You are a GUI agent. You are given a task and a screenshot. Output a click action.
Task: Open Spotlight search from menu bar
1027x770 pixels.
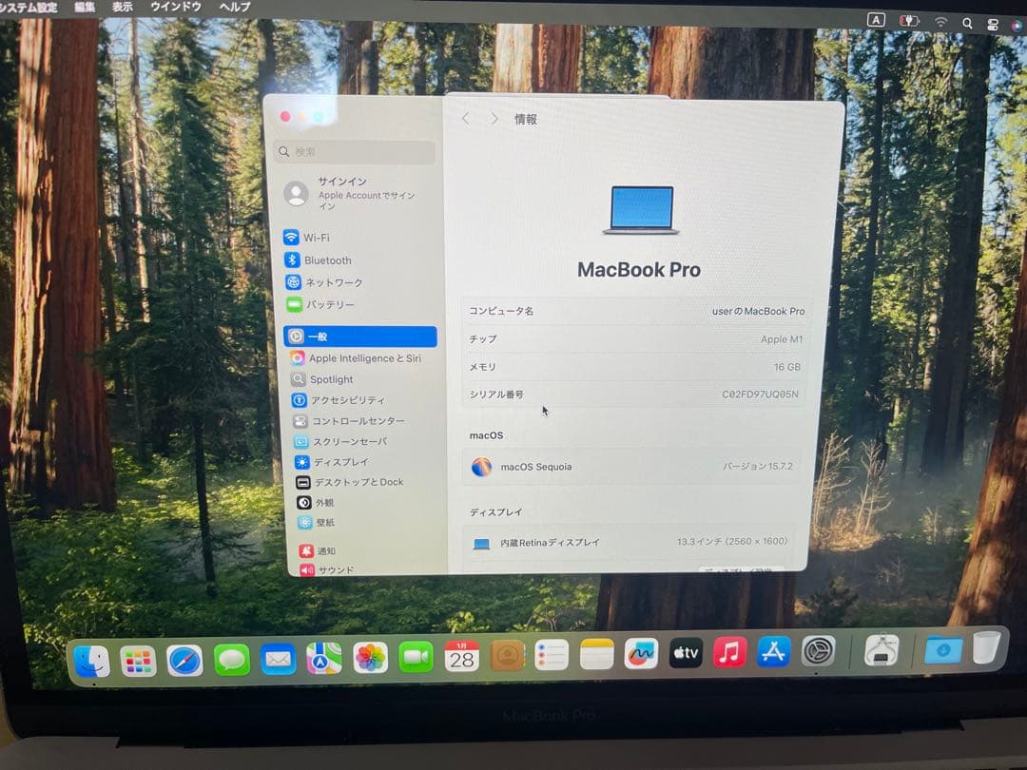967,23
